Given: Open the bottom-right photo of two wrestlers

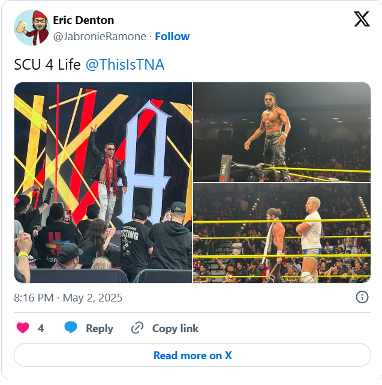Looking at the screenshot, I should pos(282,233).
